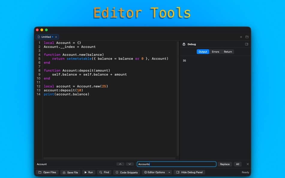285x178 pixels.
Task: Click Save File button
Action: 70,172
